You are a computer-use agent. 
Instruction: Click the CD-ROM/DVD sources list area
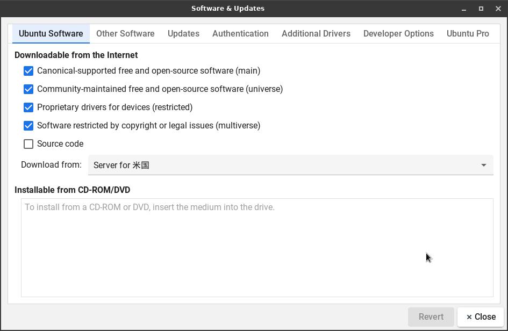(257, 248)
